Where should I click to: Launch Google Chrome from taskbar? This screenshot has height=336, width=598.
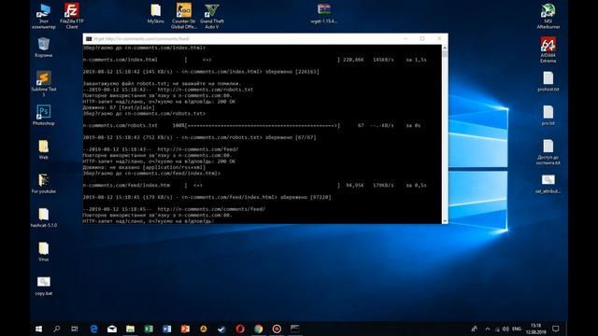[258, 329]
